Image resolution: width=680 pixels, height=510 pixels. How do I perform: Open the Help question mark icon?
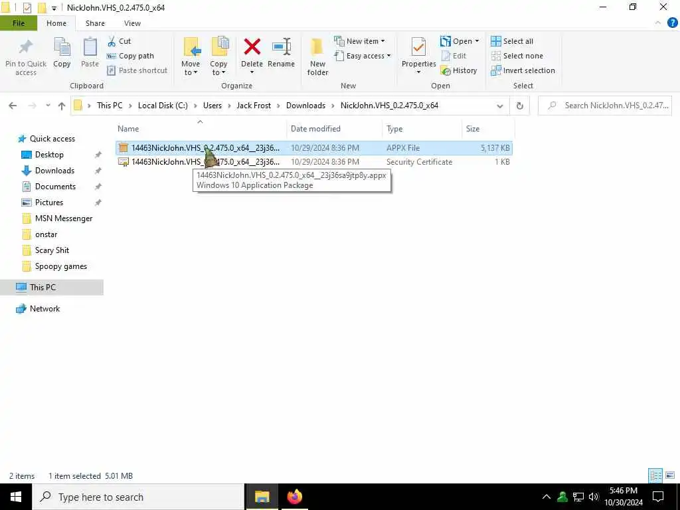pyautogui.click(x=672, y=23)
